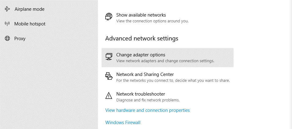Open the Airplane mode settings page
292x129 pixels.
(29, 9)
